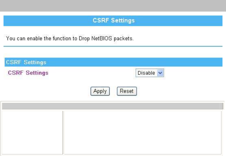The width and height of the screenshot is (226, 156).
Task: Click the purple CSRF Settings label
Action: (28, 73)
